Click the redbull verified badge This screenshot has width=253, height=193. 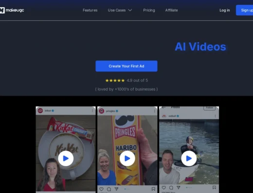click(178, 116)
